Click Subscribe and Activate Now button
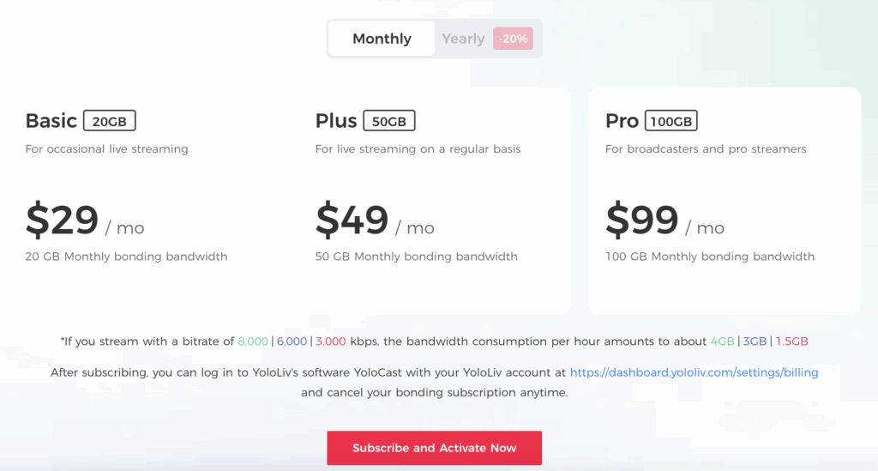 435,448
